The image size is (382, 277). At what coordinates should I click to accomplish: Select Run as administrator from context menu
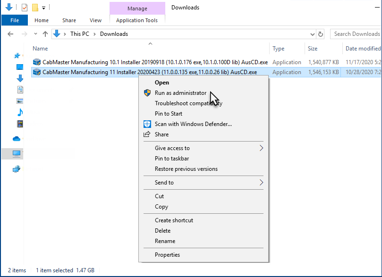click(182, 92)
